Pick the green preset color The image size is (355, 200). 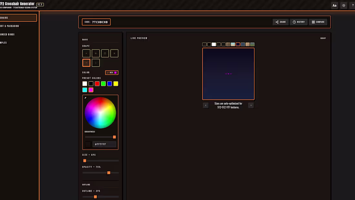click(103, 84)
